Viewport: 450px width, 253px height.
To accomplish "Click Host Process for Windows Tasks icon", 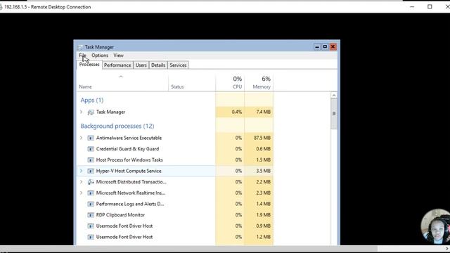I will click(91, 160).
